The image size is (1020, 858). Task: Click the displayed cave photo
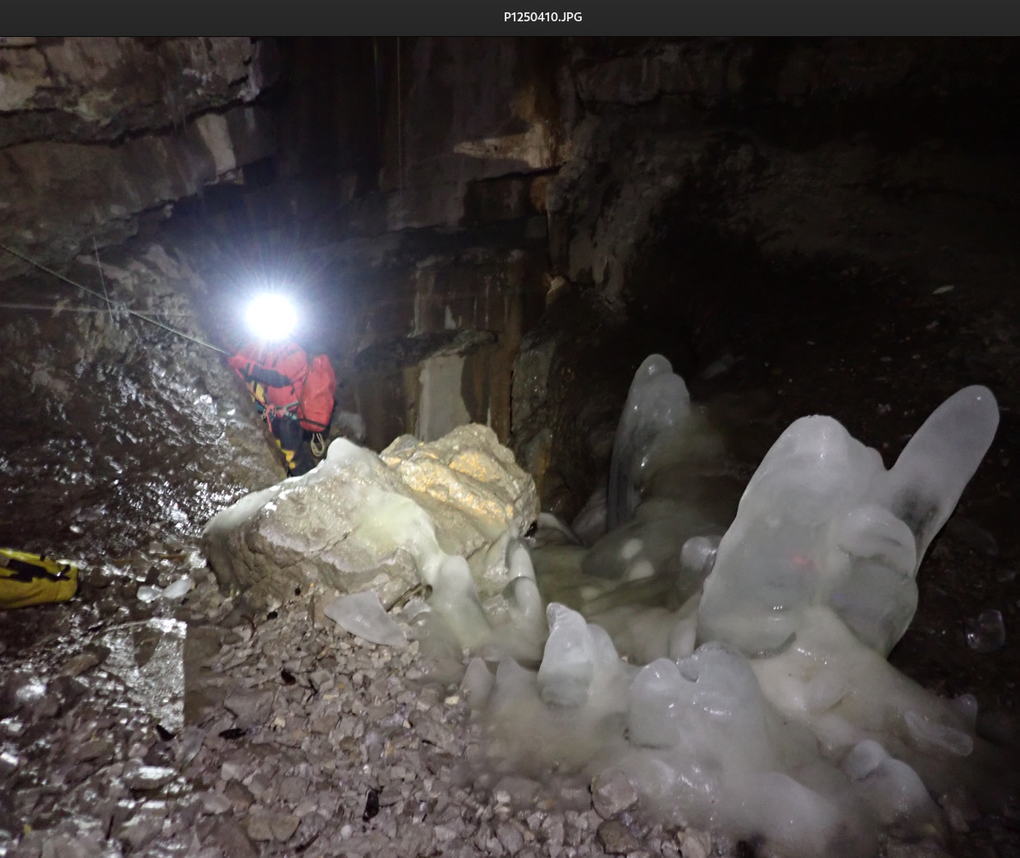(x=510, y=447)
